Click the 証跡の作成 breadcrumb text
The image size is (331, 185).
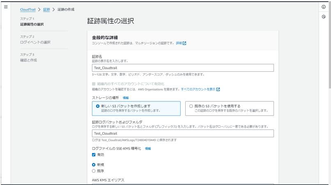[66, 9]
